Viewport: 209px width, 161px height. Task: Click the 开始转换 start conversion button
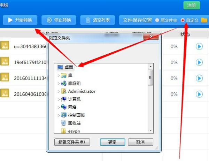point(20,20)
